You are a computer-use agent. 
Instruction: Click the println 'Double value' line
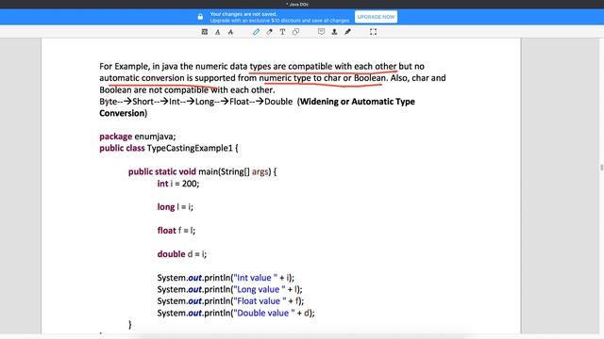(236, 313)
